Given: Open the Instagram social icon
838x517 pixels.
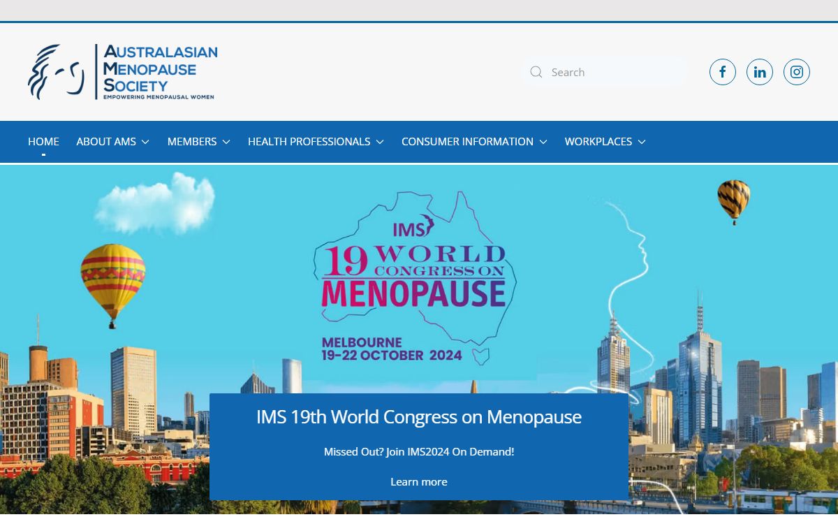Looking at the screenshot, I should pos(797,72).
